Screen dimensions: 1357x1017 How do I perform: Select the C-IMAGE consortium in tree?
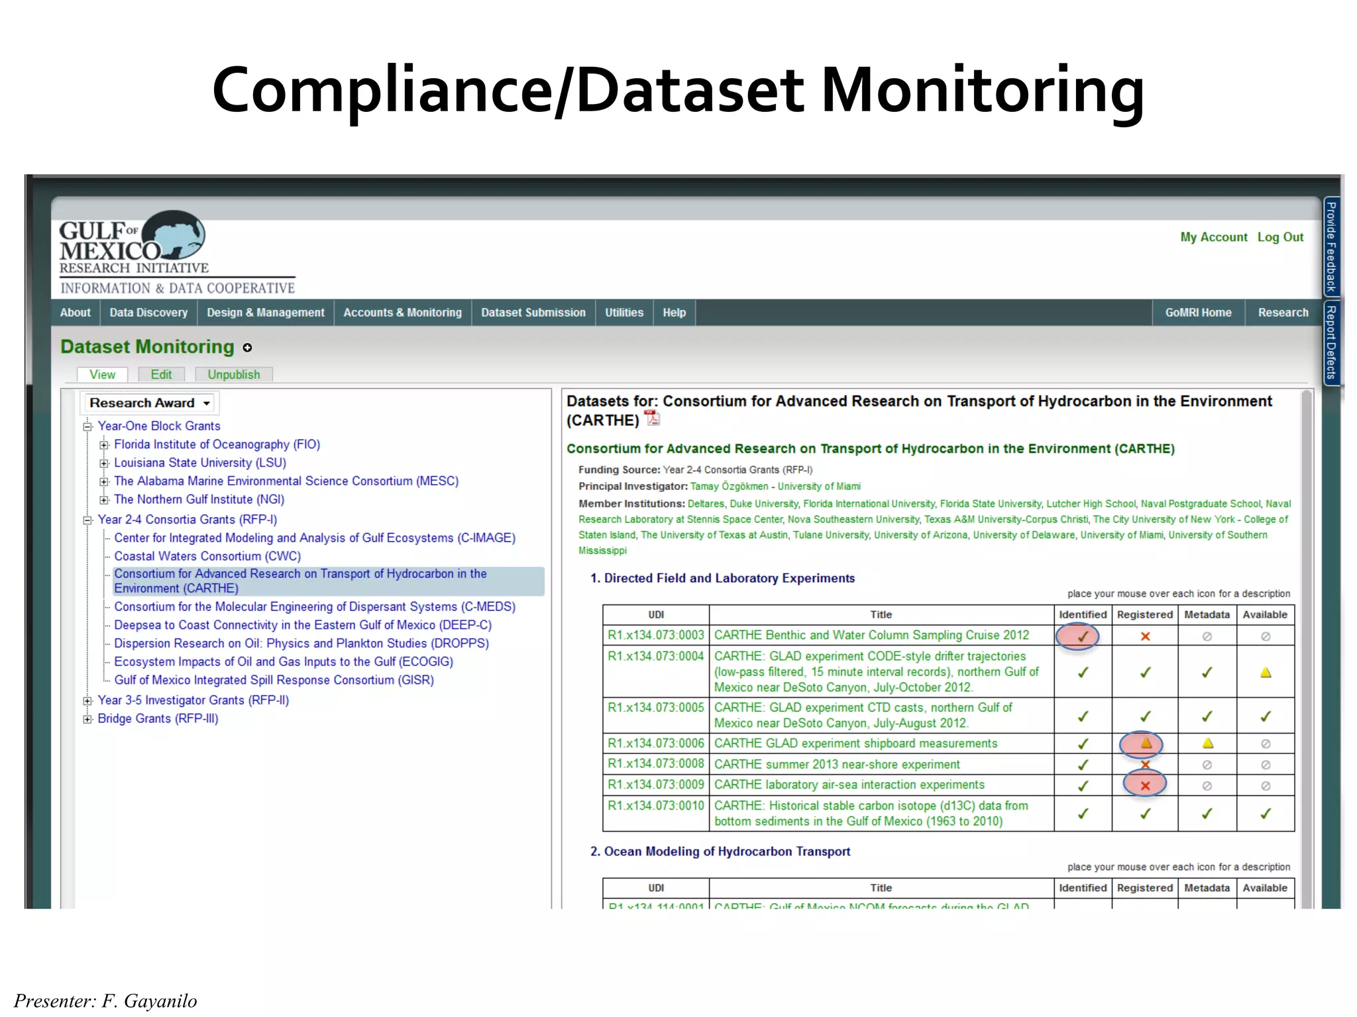315,538
